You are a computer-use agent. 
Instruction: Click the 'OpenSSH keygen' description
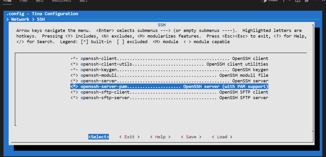[250, 70]
